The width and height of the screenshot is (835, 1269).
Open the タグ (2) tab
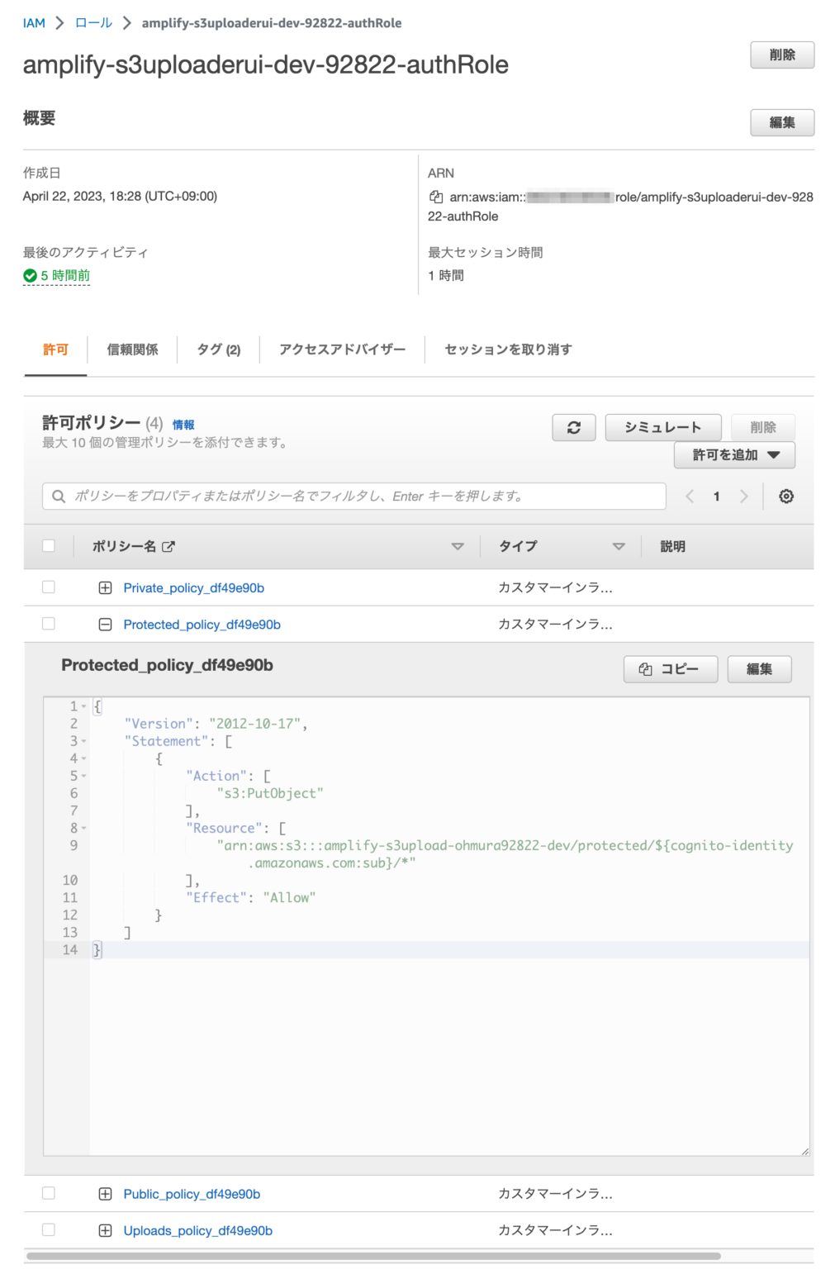(x=217, y=349)
